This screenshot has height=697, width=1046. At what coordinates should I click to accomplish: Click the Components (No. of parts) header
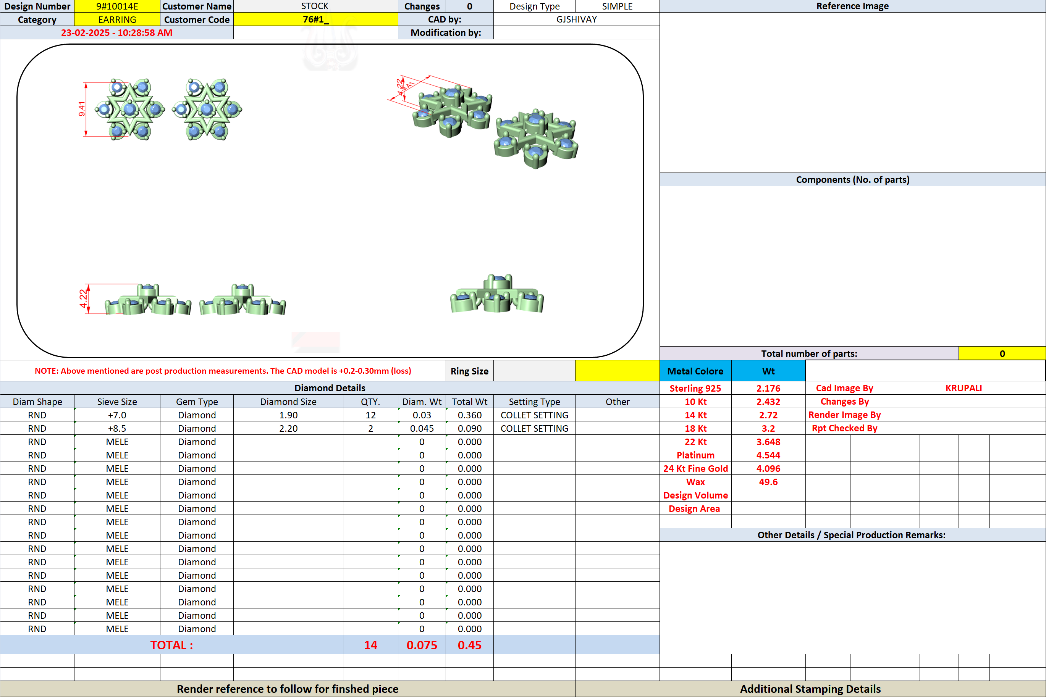click(852, 179)
